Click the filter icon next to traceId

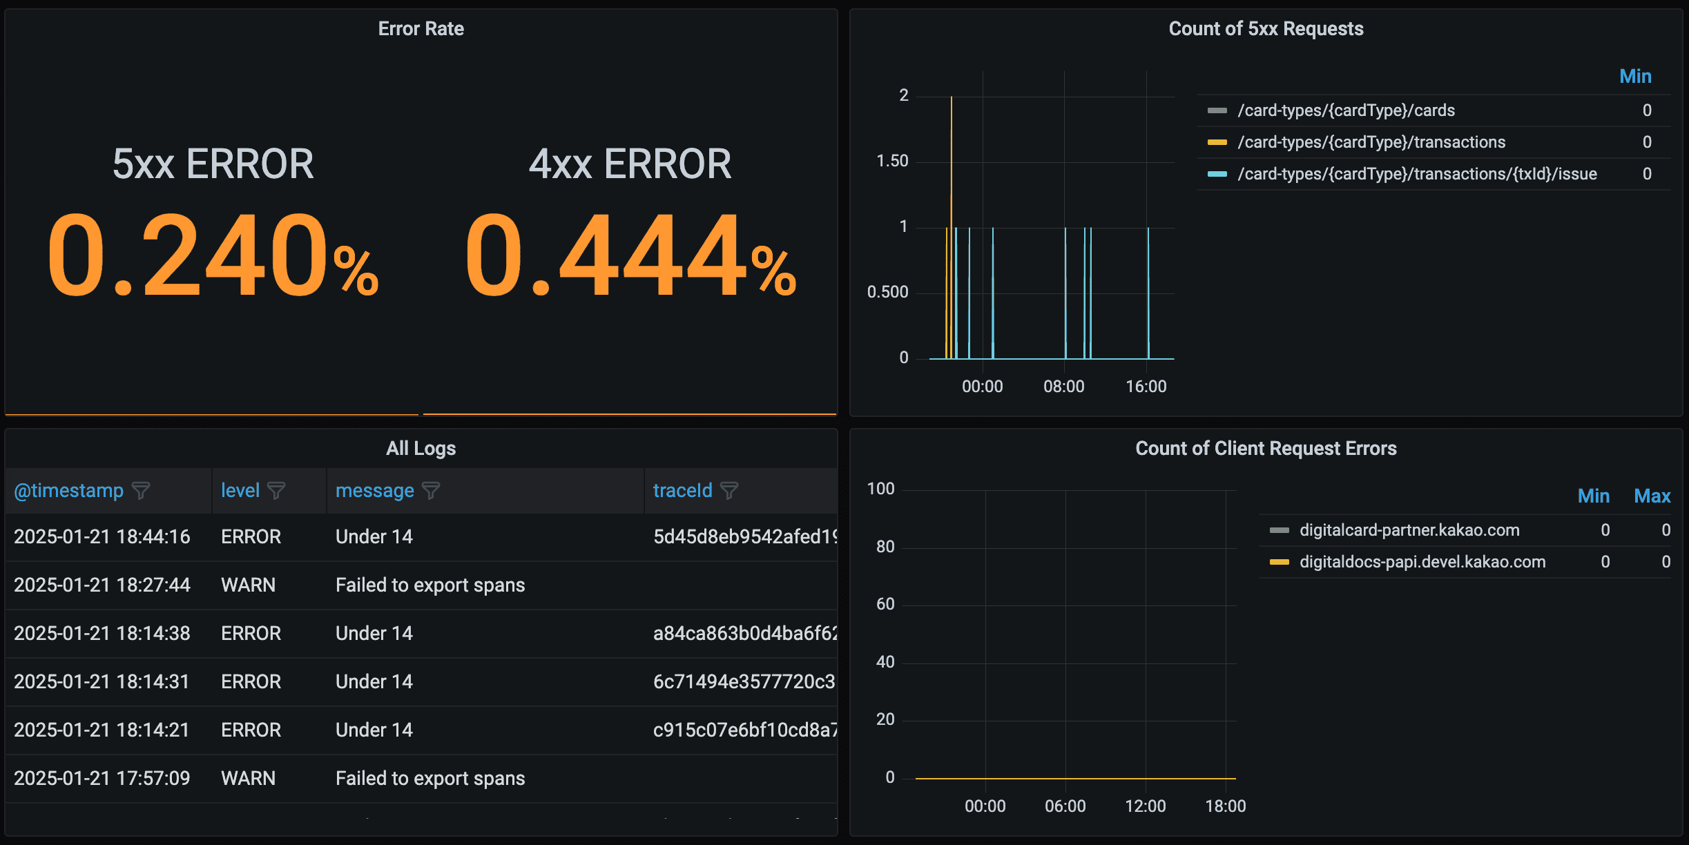(729, 491)
